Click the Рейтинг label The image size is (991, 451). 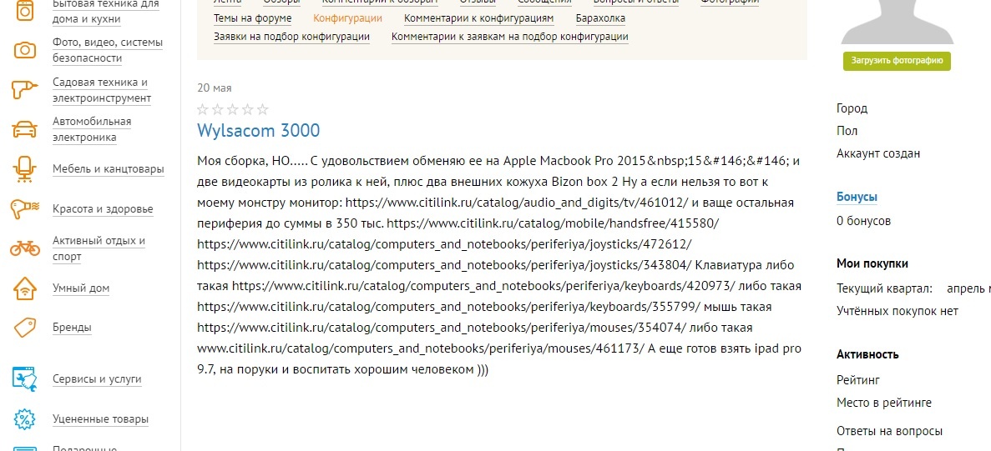[858, 380]
